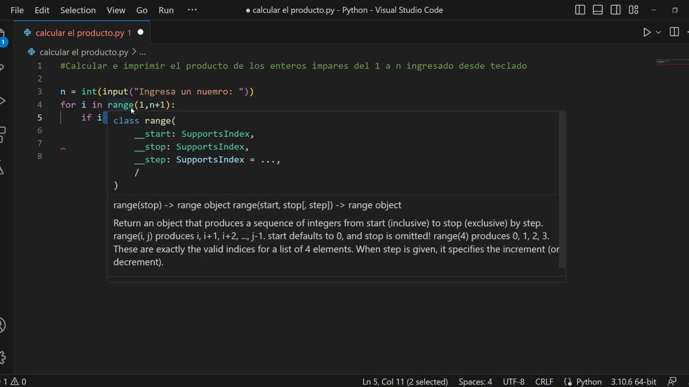Change the language mode via Python

click(x=589, y=382)
